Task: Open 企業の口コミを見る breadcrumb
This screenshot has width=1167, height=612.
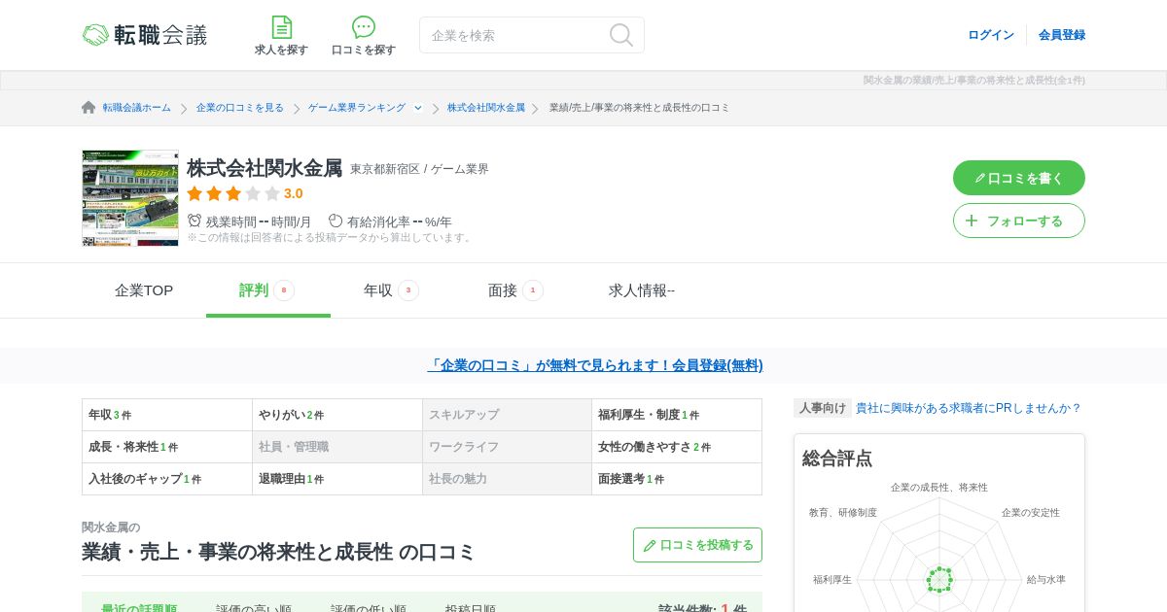Action: click(x=240, y=108)
